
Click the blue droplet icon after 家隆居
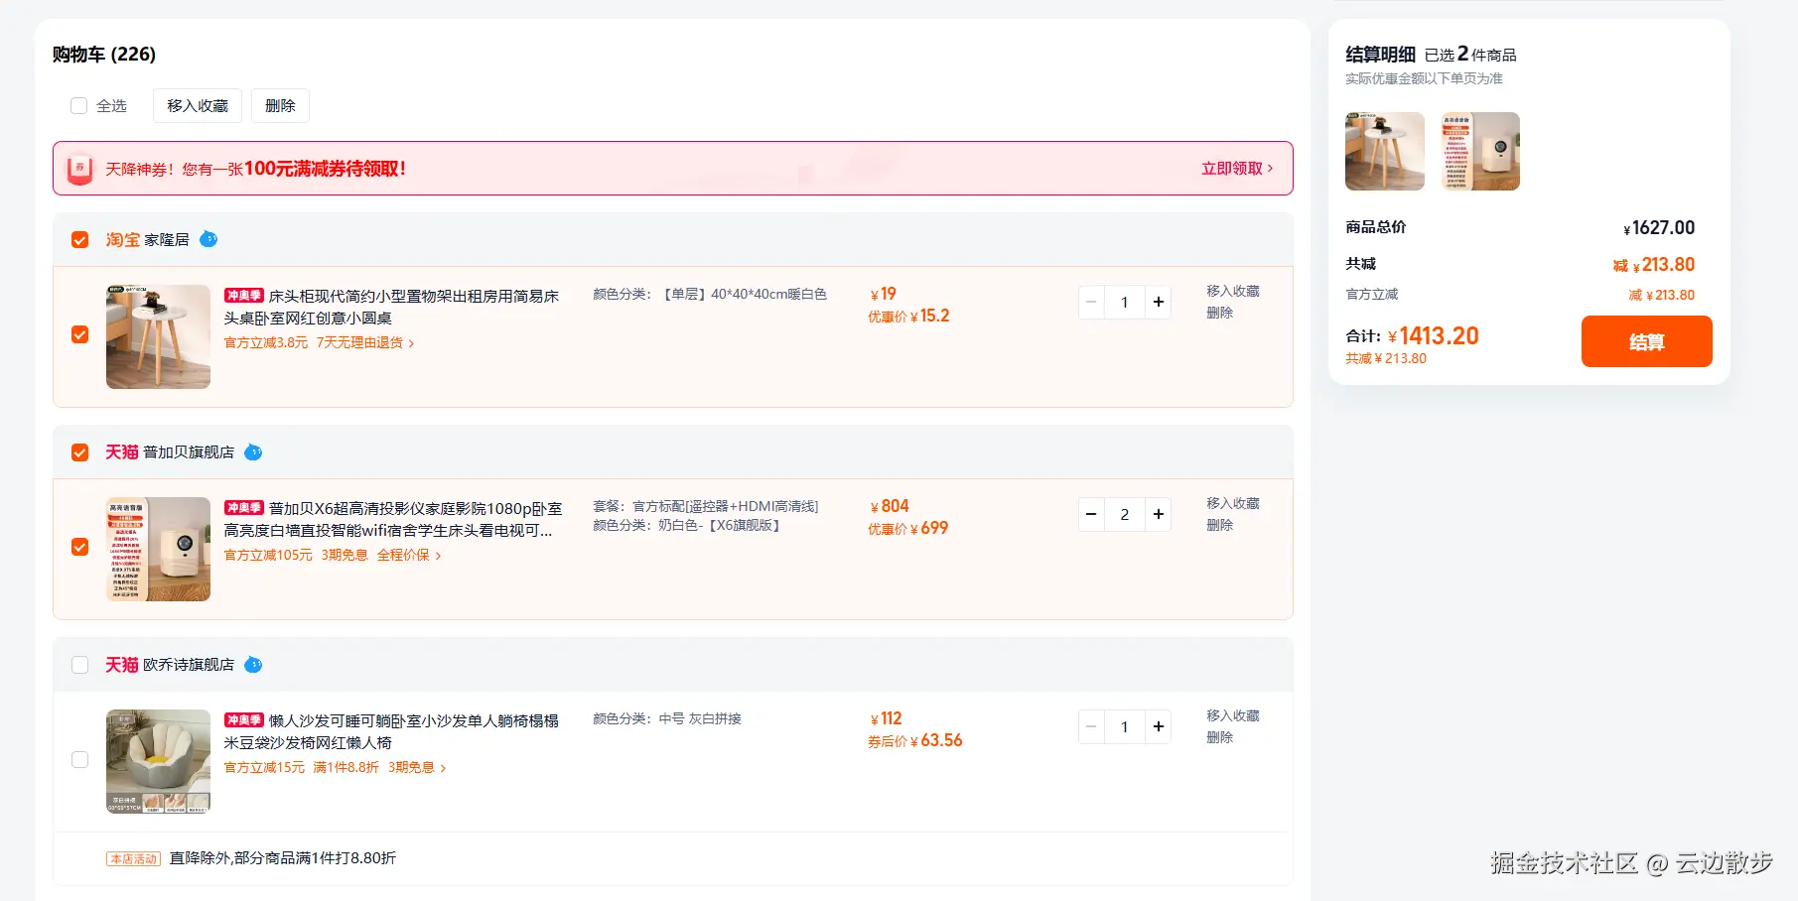[209, 238]
